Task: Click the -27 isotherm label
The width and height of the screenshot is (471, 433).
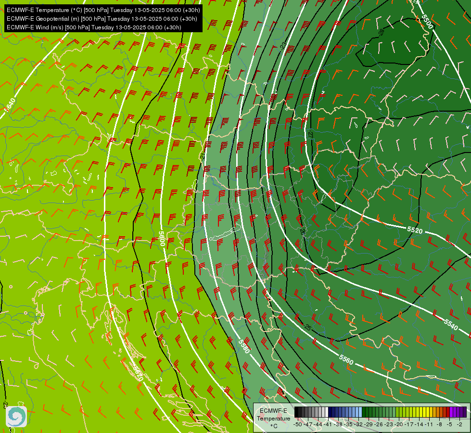Action: click(311, 134)
